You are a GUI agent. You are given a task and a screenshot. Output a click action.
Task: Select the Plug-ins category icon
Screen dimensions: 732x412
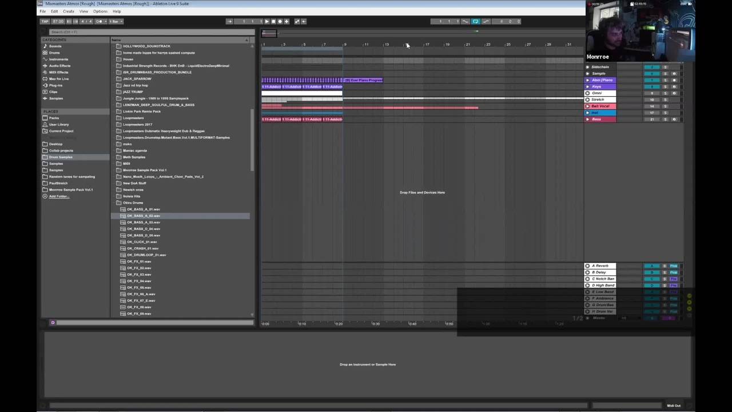pos(45,85)
